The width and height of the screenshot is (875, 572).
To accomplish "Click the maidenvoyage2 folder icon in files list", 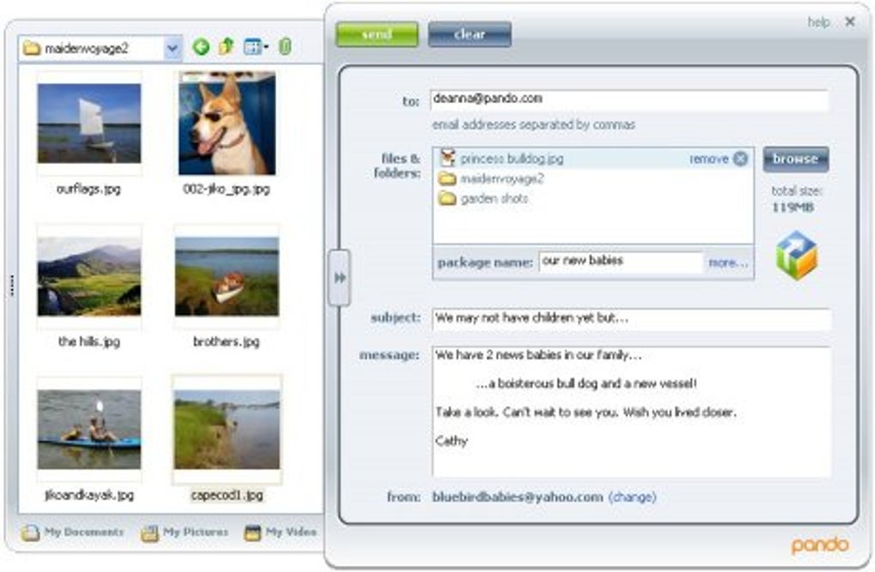I will [x=447, y=178].
